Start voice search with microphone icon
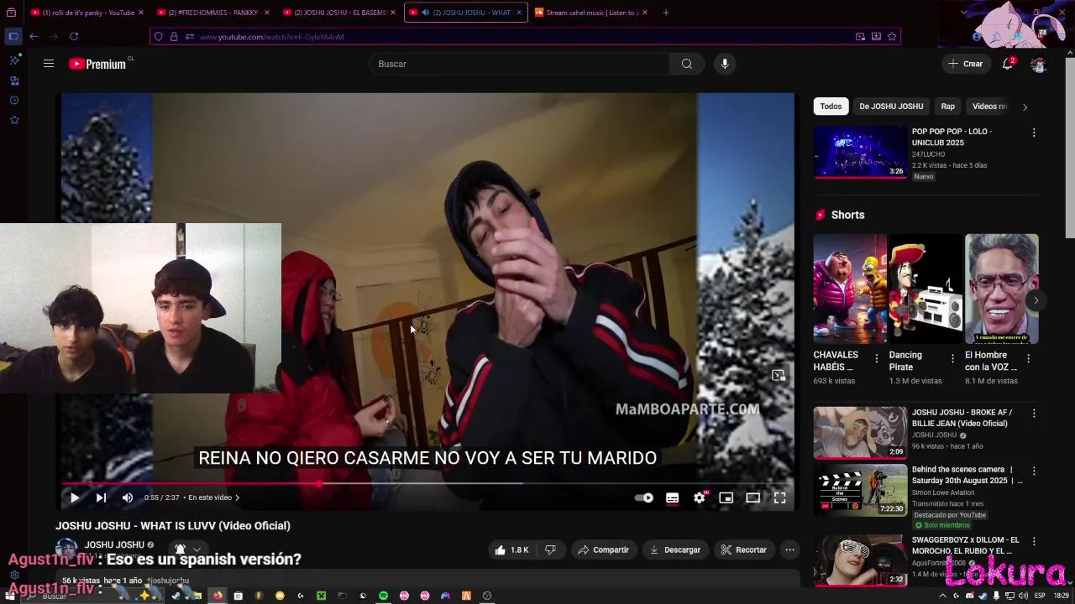This screenshot has width=1075, height=604. pos(725,64)
